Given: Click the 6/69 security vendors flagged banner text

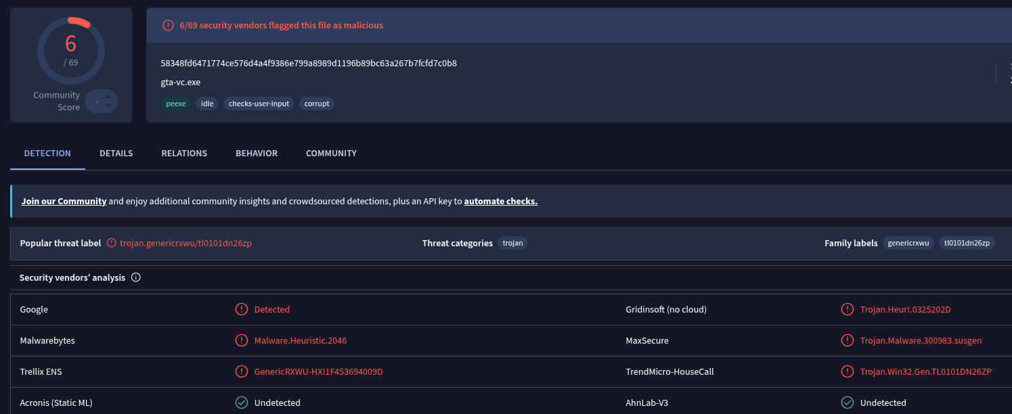Looking at the screenshot, I should [282, 26].
